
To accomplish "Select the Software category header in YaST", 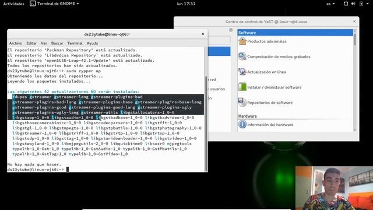I will tap(295, 33).
